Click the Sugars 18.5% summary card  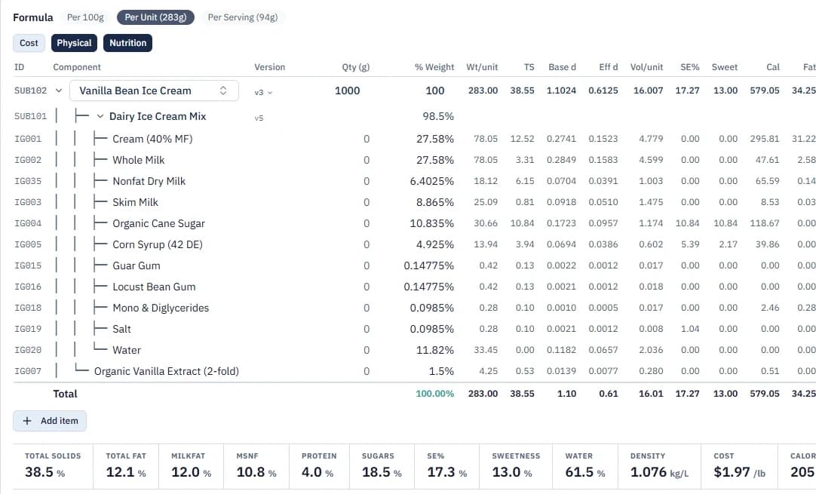click(x=382, y=466)
